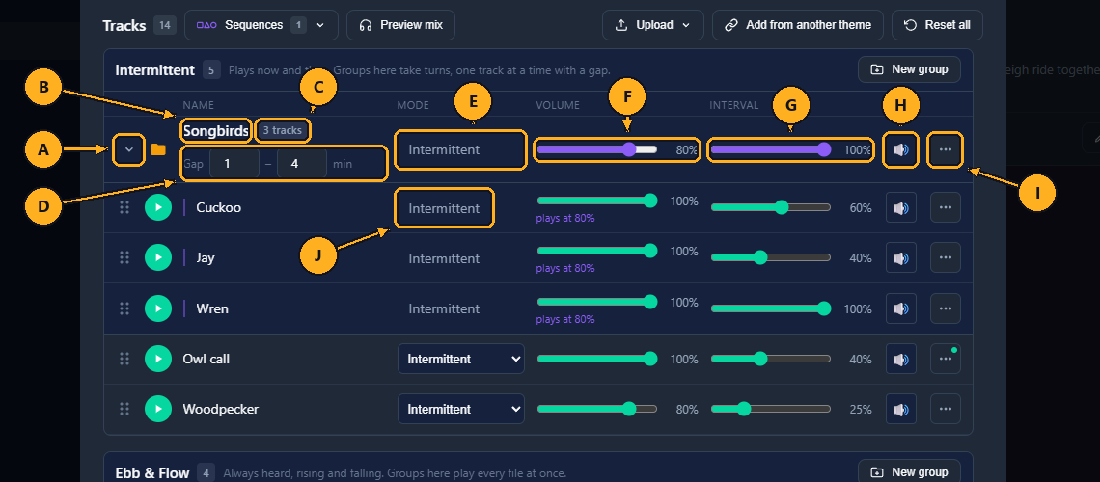Mute the Owl call track
This screenshot has width=1100, height=482.
(901, 359)
